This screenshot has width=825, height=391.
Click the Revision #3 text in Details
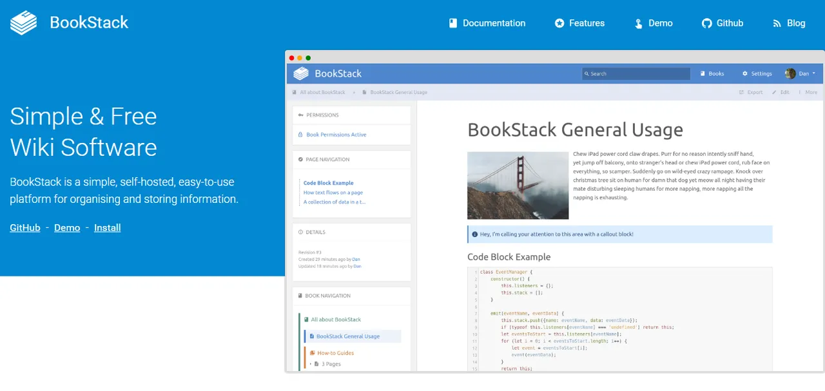(x=310, y=253)
